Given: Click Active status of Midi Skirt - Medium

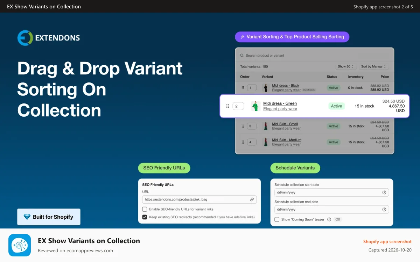Looking at the screenshot, I should tap(334, 142).
